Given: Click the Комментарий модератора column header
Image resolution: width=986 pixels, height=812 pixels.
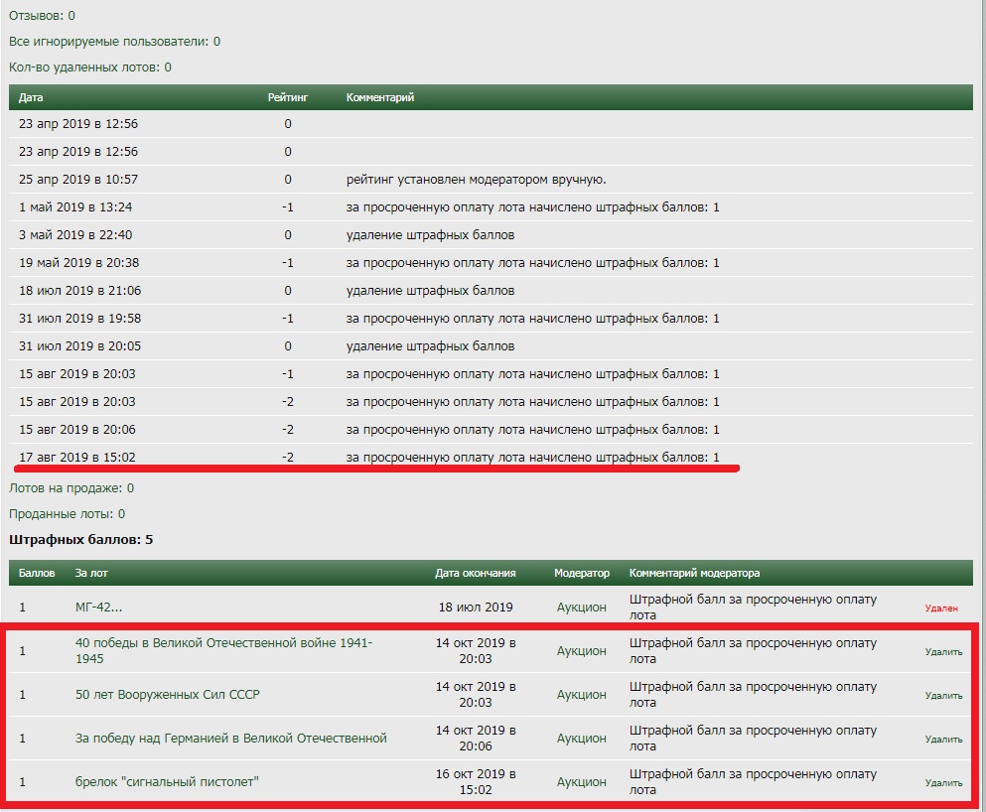Looking at the screenshot, I should tap(694, 574).
